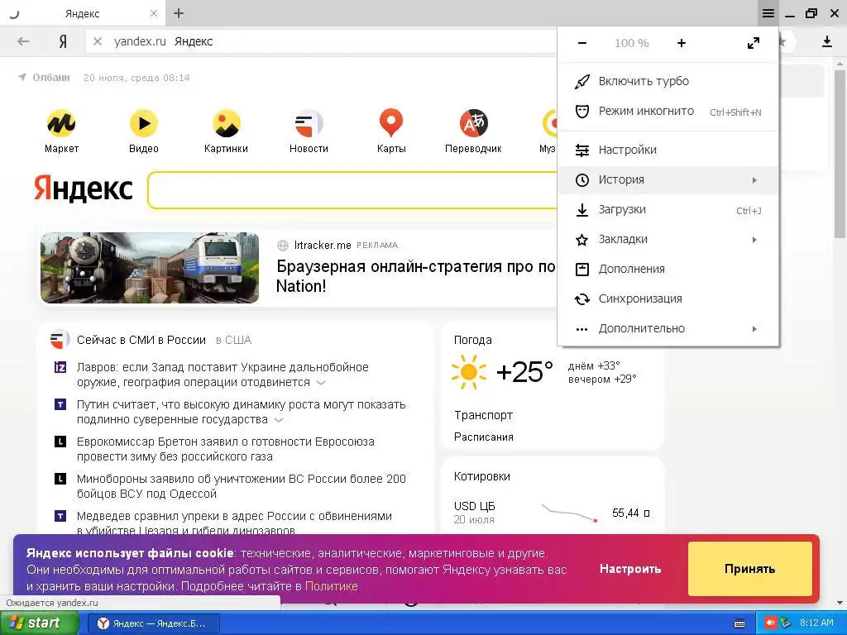Open the Котировки widget title
847x635 pixels.
[x=482, y=477]
